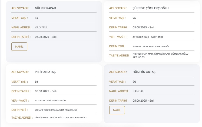
Task: Select the AY YILDIZ CAMİ time in Şükriye's card
Action: [x=148, y=37]
